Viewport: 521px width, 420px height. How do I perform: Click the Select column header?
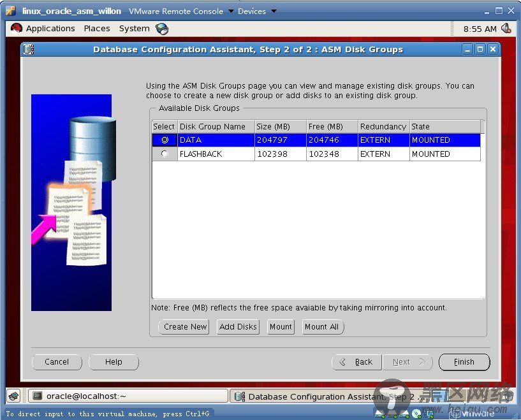pos(165,126)
